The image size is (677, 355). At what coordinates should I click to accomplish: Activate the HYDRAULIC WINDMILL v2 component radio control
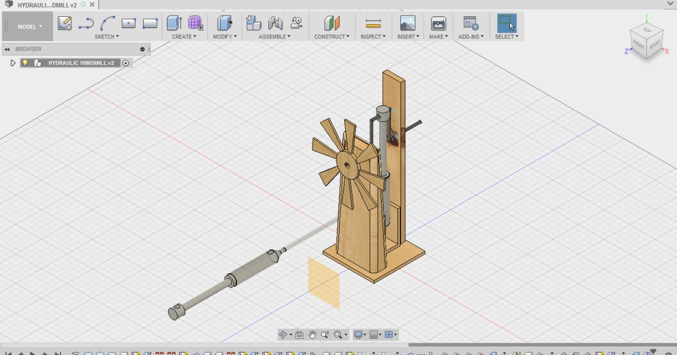[x=125, y=63]
